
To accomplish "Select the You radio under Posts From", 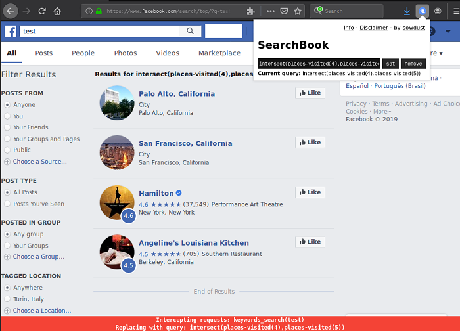I will click(7, 116).
